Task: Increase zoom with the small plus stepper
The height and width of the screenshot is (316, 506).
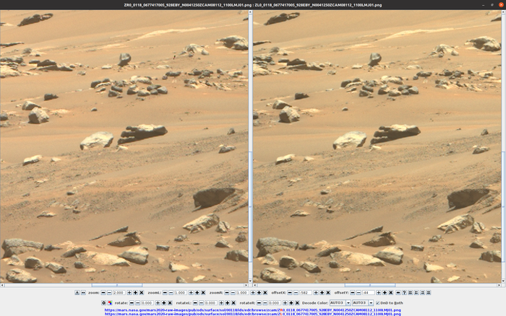Action: pyautogui.click(x=129, y=292)
